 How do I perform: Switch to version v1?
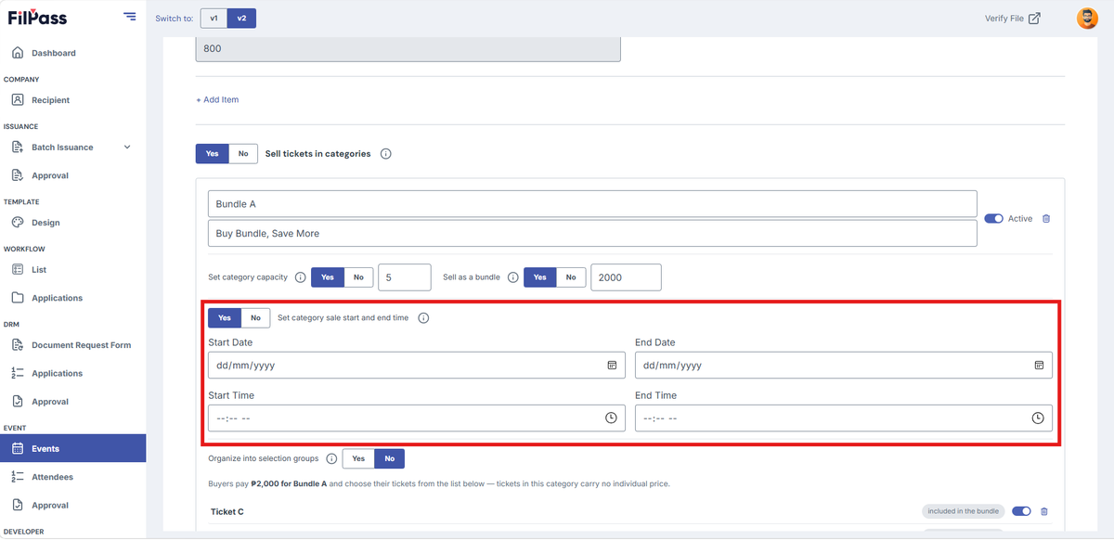214,19
